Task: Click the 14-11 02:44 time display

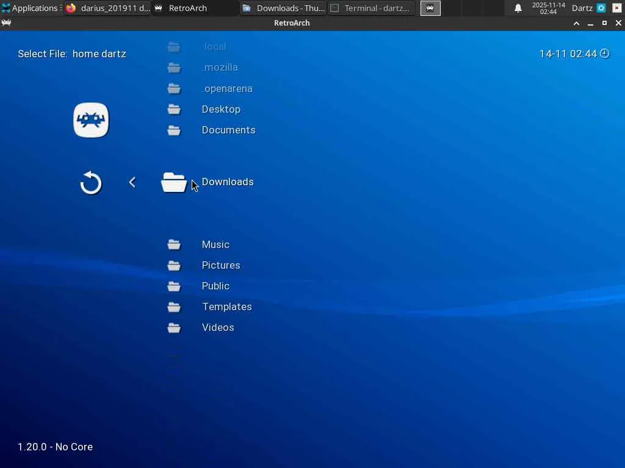Action: (568, 54)
